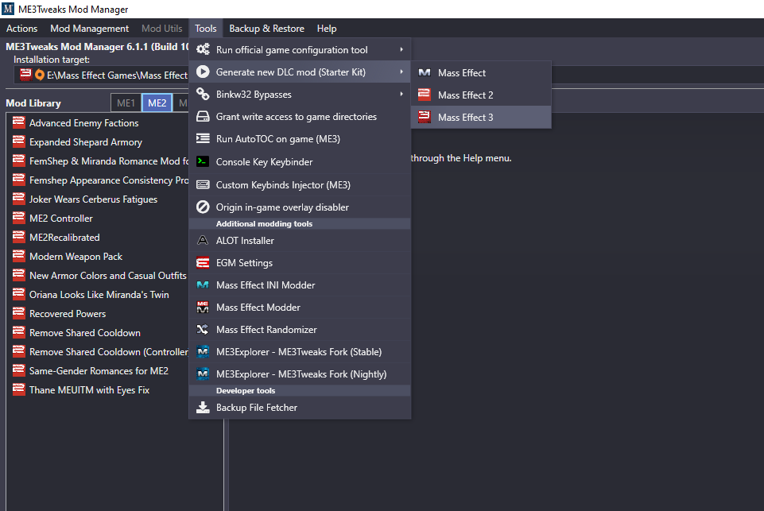
Task: Click the red icon beside Mass Effect 3 submenu item
Action: click(x=425, y=117)
